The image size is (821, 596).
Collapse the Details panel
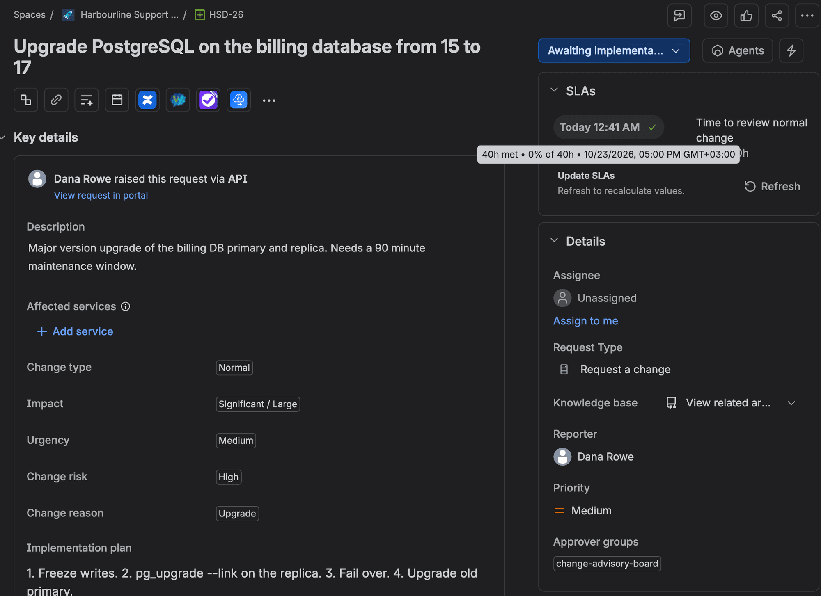(x=554, y=241)
